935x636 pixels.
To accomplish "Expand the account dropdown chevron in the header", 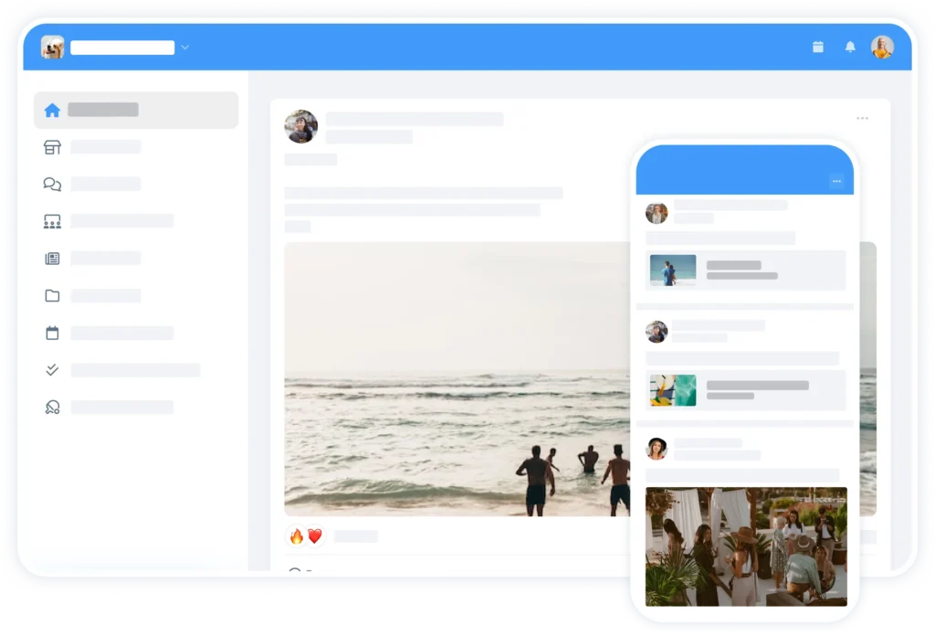I will tap(185, 47).
